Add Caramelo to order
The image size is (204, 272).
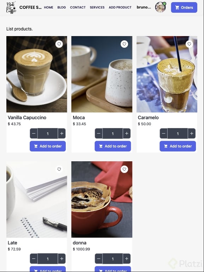[177, 146]
